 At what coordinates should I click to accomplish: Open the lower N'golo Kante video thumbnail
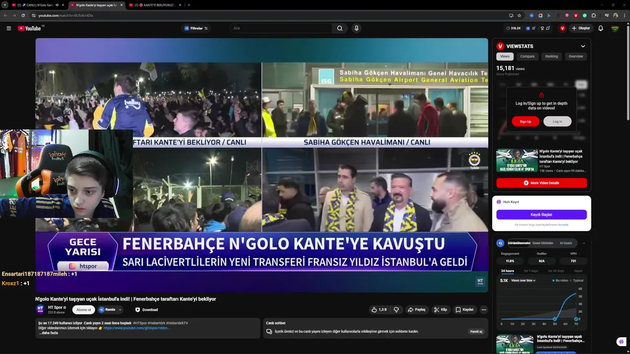coord(515,344)
